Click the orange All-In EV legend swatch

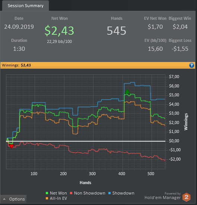(x=47, y=198)
